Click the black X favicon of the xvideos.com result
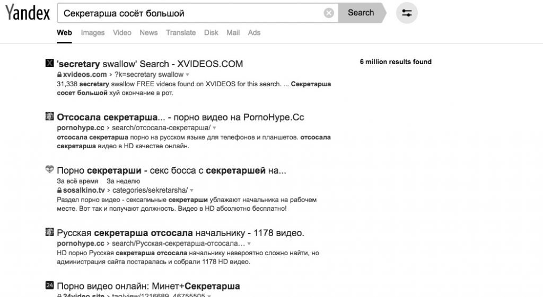 pos(49,63)
